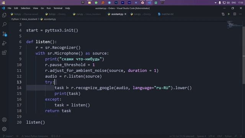Open the Terminal menu
Viewport: 245px width, 138px height.
point(58,8)
